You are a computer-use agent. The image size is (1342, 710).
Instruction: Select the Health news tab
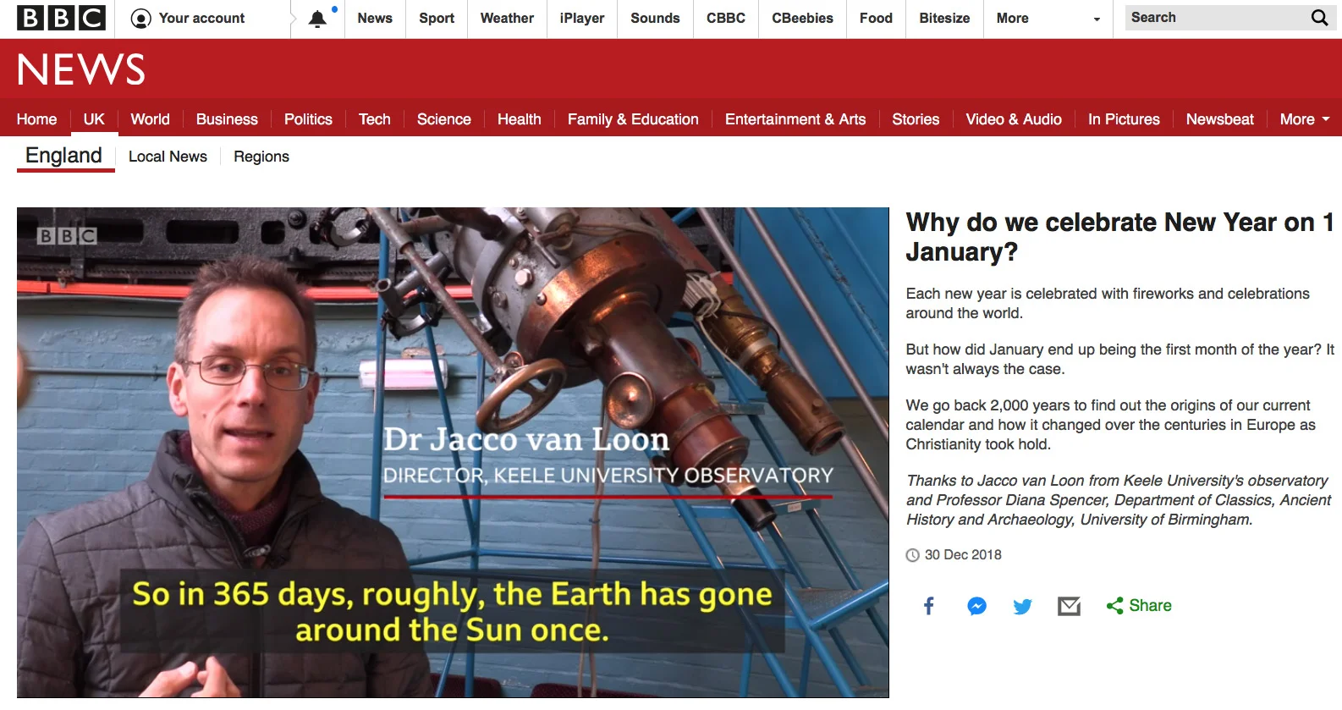click(519, 119)
